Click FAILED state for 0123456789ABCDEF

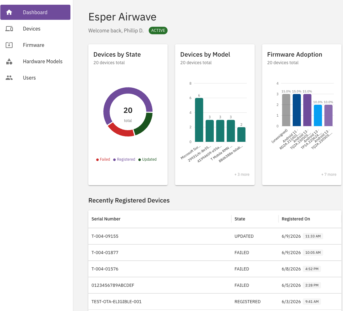click(242, 285)
